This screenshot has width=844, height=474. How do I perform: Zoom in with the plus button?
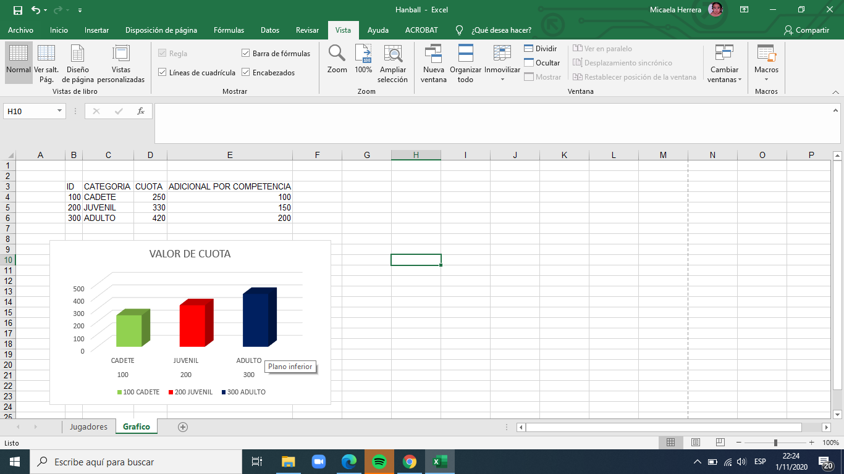click(x=811, y=443)
